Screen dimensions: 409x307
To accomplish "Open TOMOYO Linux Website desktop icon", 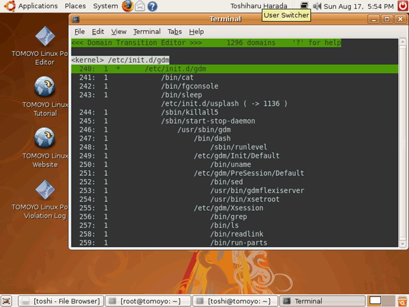I will 45,148.
